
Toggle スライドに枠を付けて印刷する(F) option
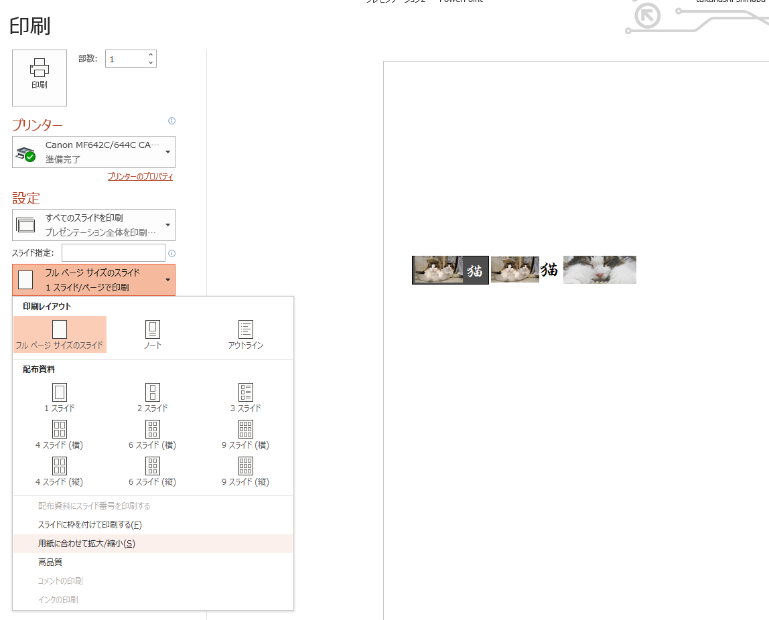pyautogui.click(x=153, y=525)
